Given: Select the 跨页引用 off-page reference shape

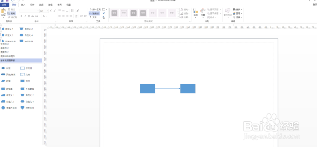Looking at the screenshot, I should click(23, 108).
